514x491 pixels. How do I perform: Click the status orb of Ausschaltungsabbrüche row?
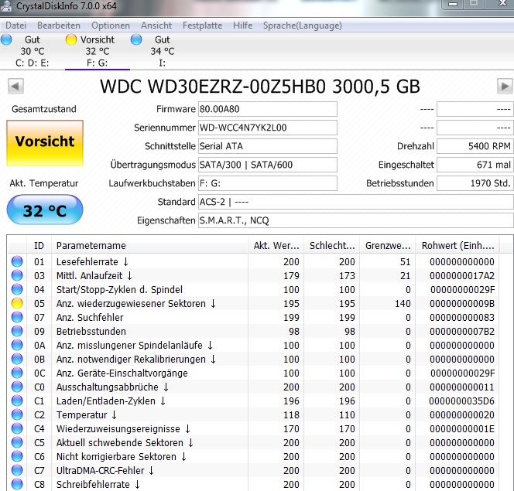pos(17,387)
